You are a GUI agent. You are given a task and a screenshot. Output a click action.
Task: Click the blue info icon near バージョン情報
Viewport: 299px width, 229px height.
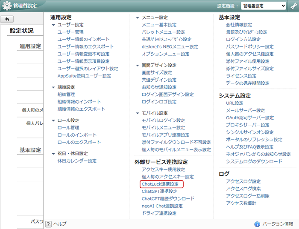[x=257, y=224]
